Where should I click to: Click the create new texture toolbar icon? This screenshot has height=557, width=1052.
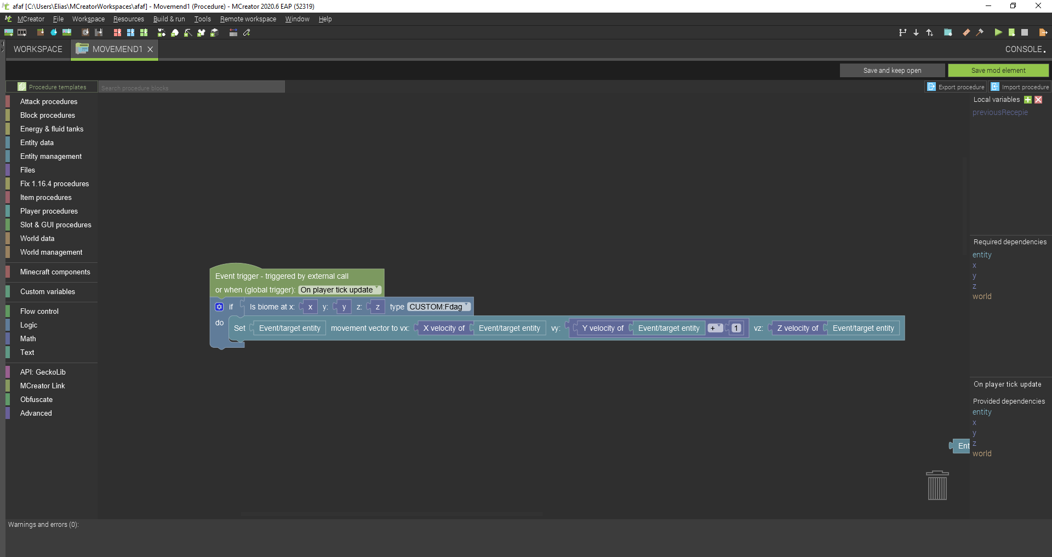point(9,32)
